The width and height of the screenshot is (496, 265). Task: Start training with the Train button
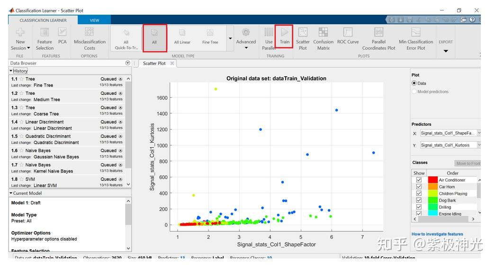(284, 37)
